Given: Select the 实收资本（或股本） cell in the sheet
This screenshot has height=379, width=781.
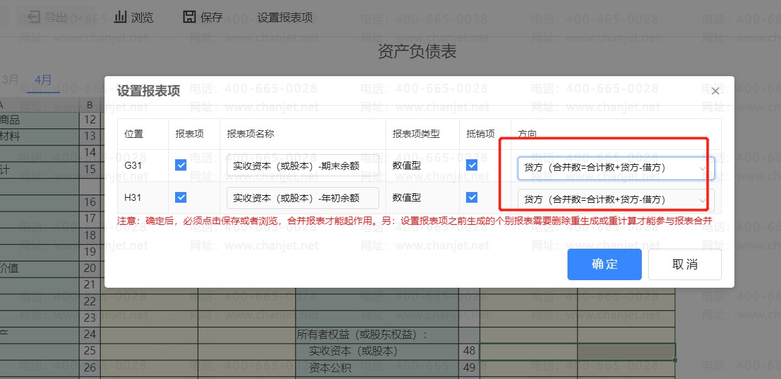Looking at the screenshot, I should [353, 351].
